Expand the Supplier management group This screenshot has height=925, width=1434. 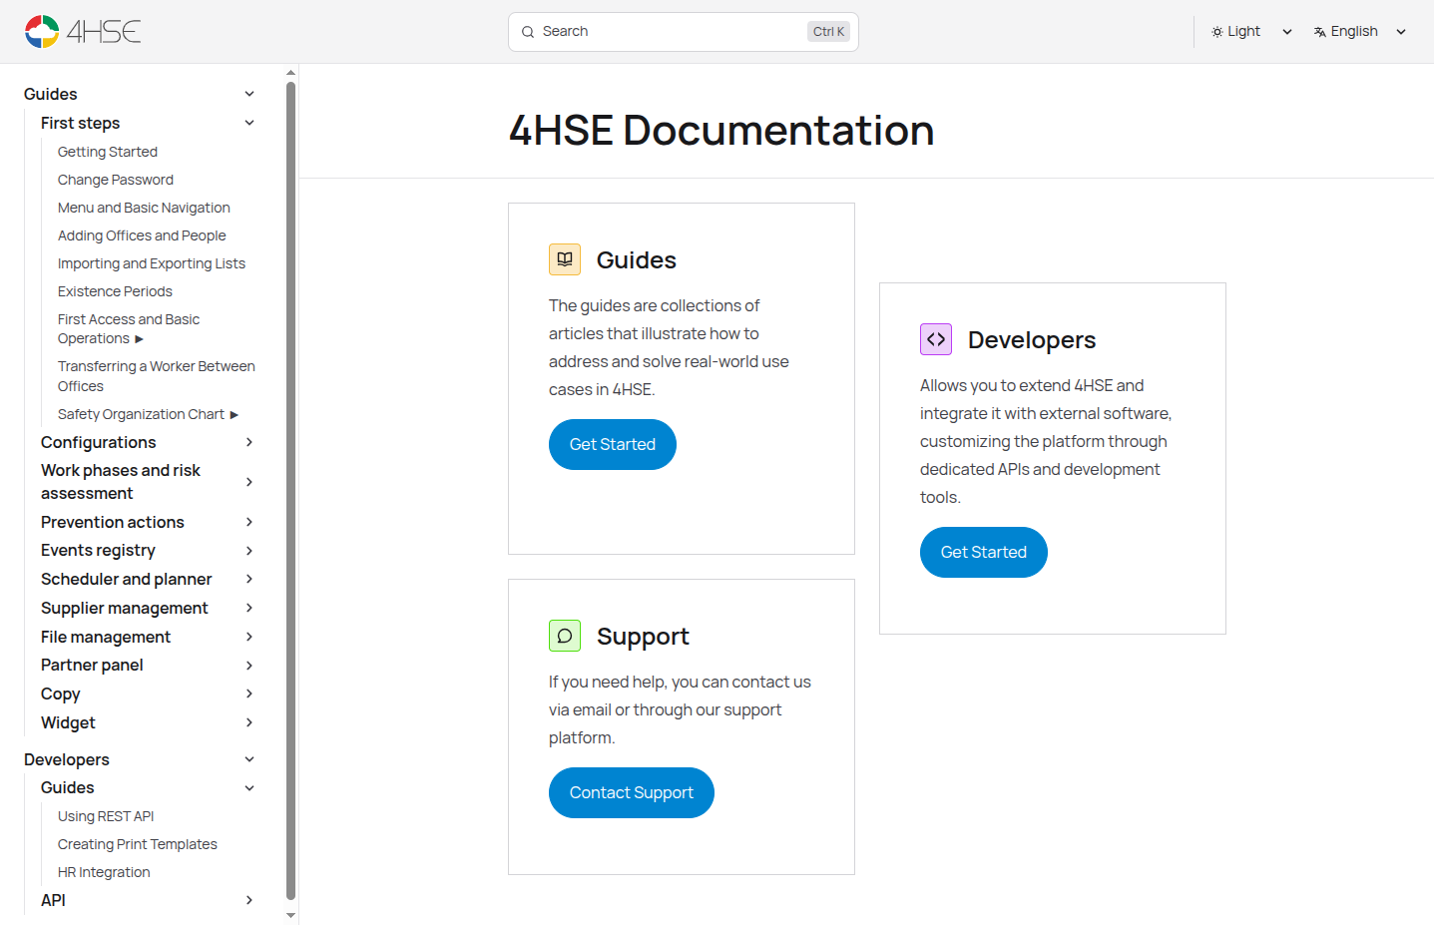(x=149, y=608)
